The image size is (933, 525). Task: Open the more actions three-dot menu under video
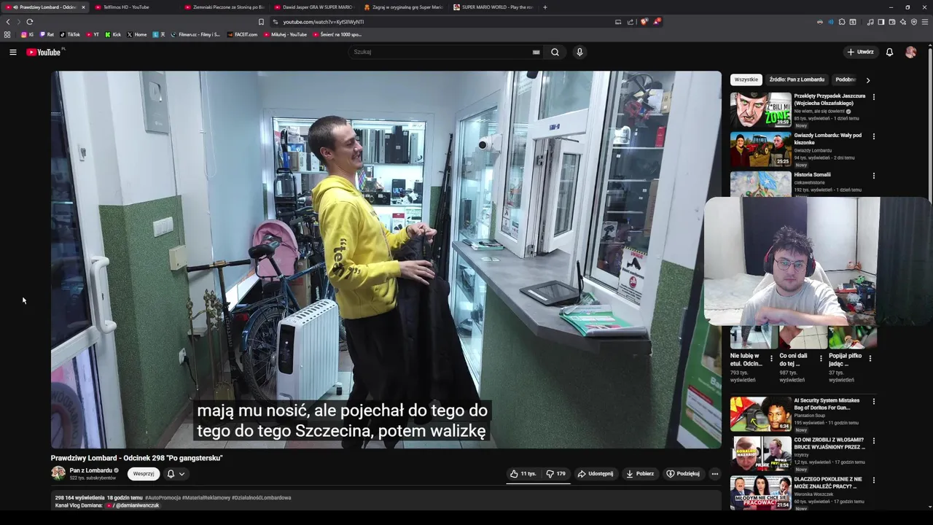[714, 474]
